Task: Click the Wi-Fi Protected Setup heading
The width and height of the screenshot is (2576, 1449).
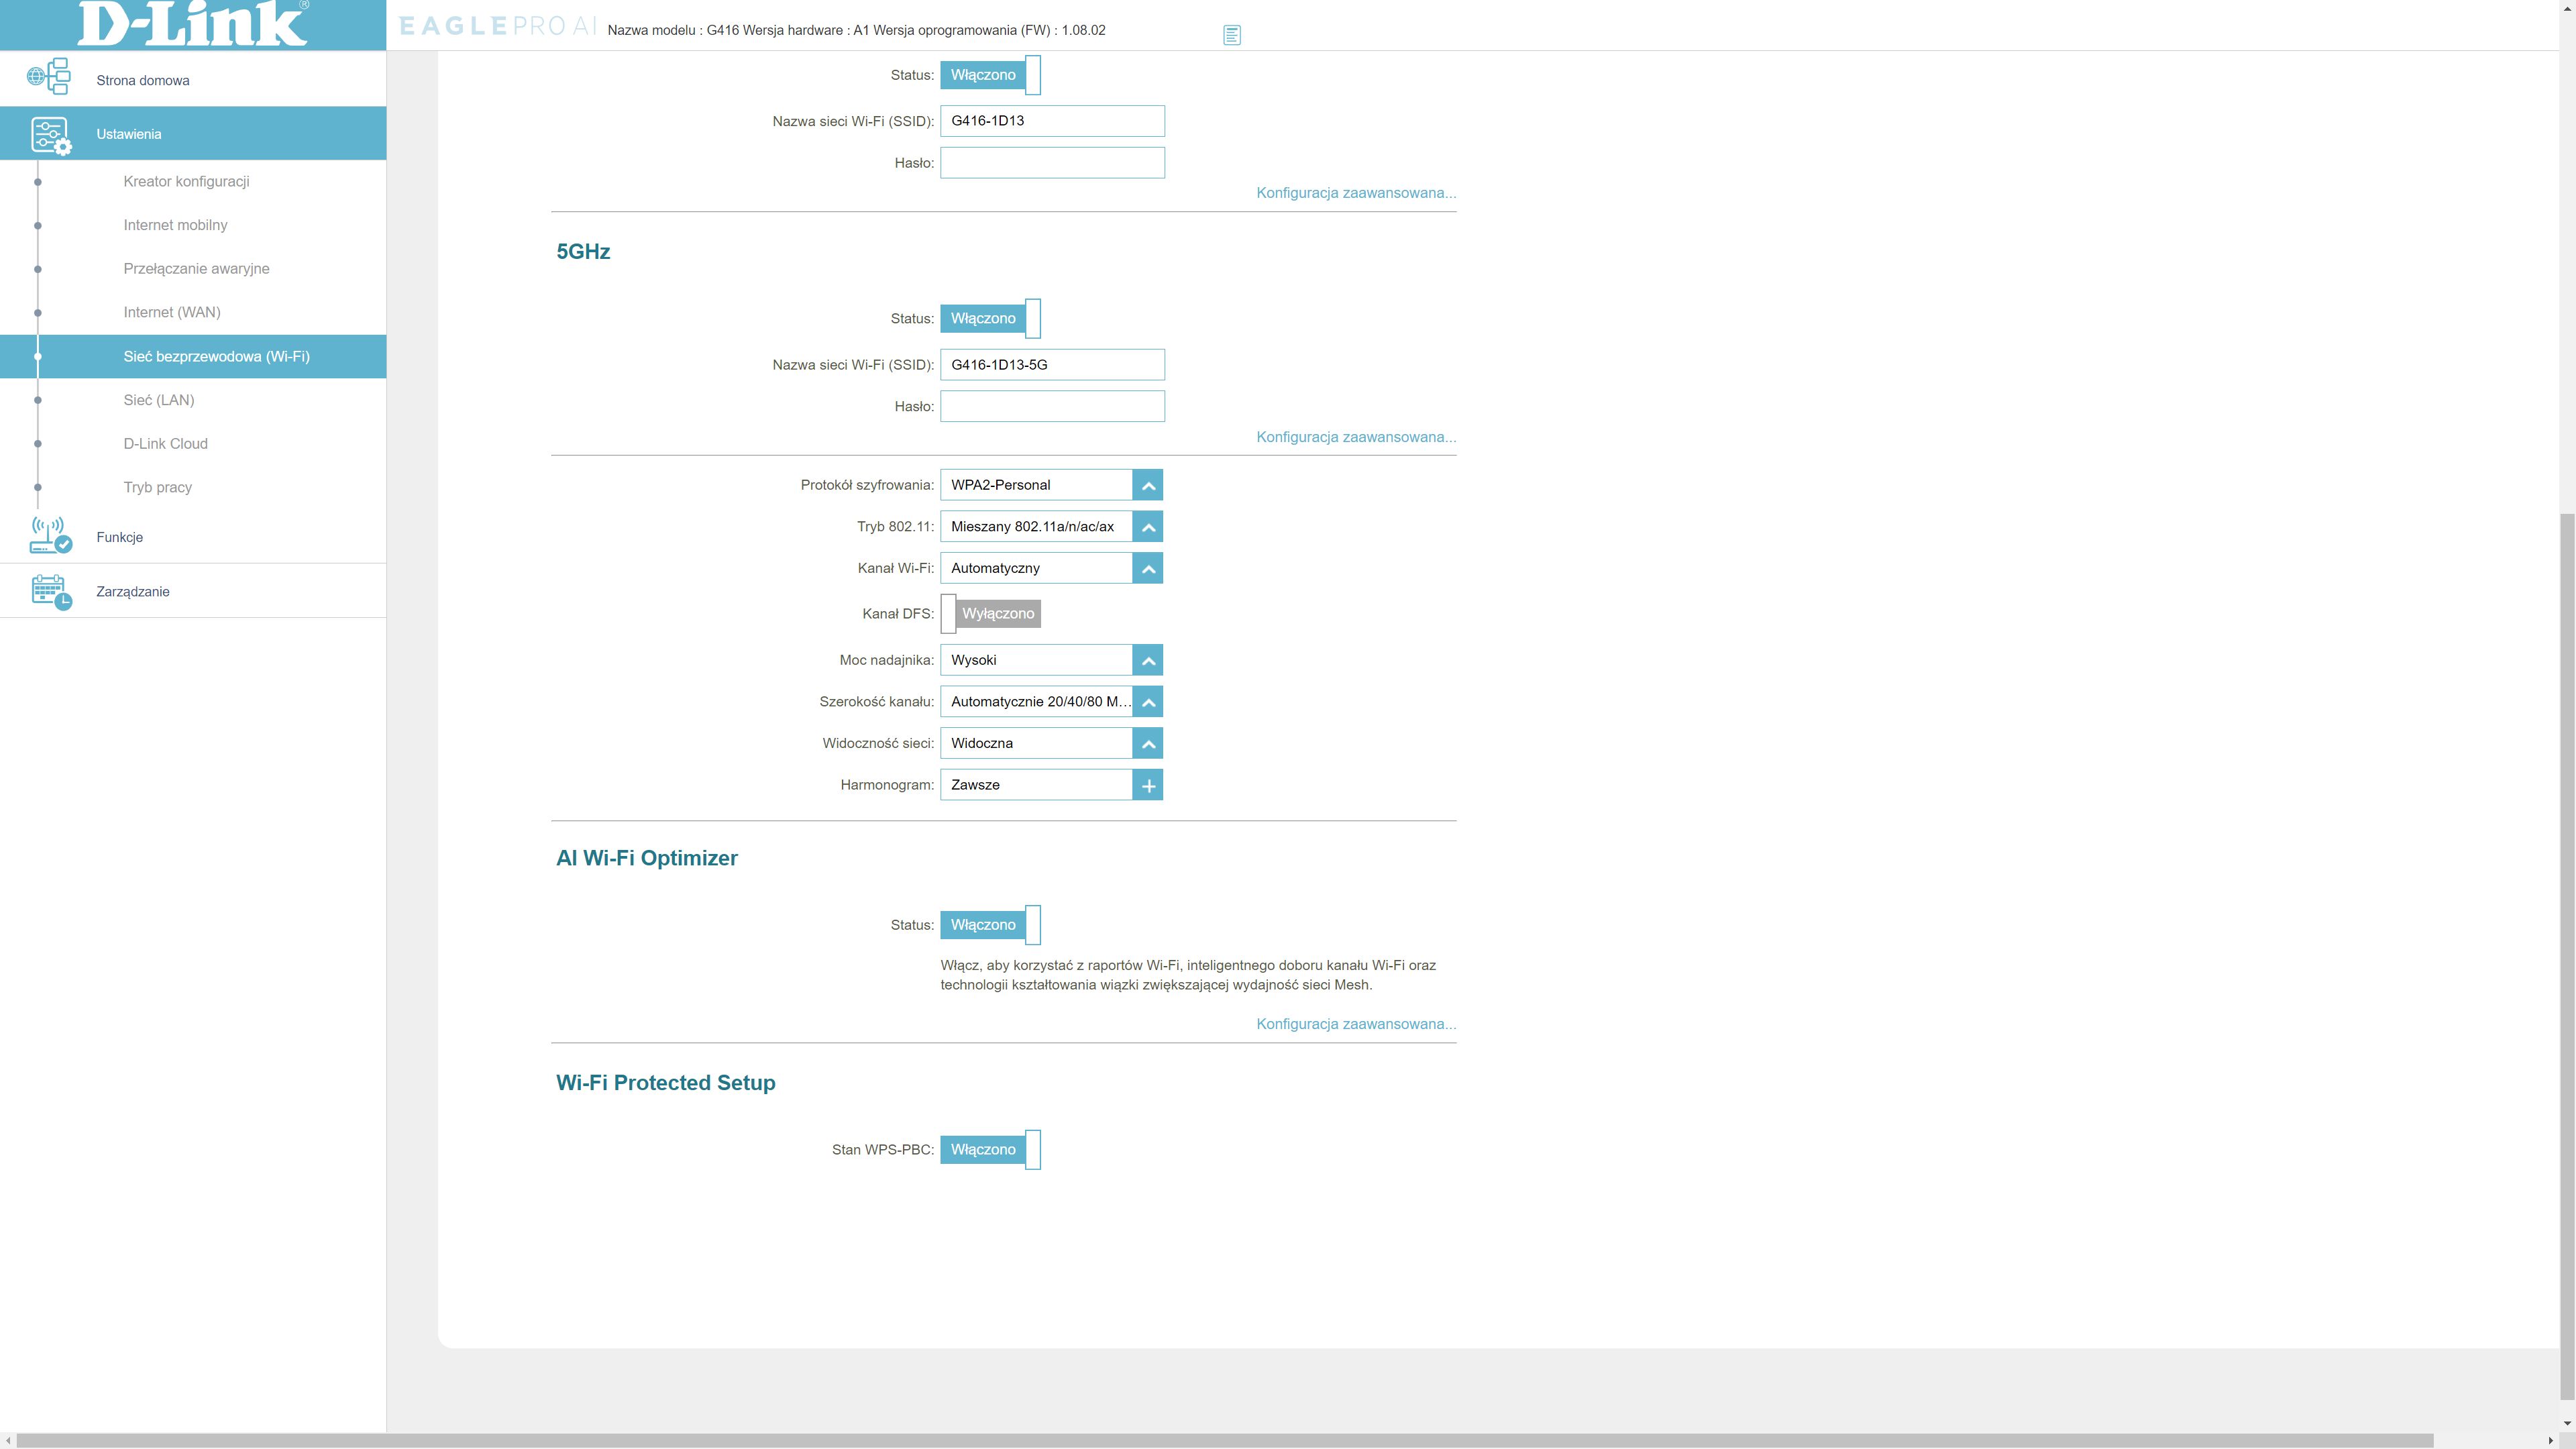Action: 666,1083
